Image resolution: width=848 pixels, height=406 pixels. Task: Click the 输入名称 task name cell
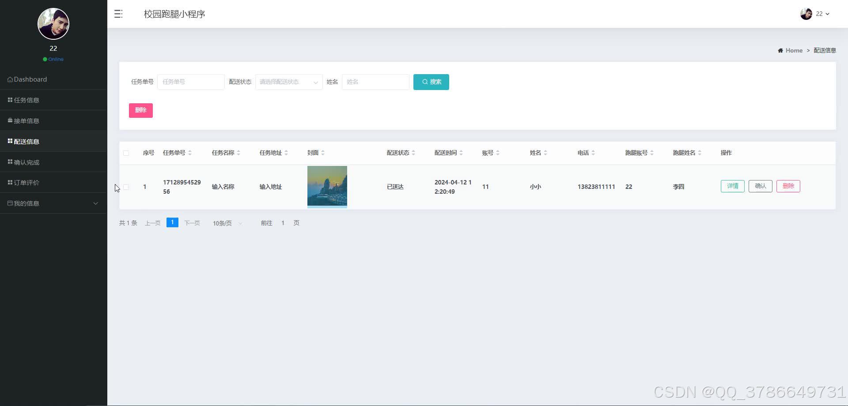223,187
